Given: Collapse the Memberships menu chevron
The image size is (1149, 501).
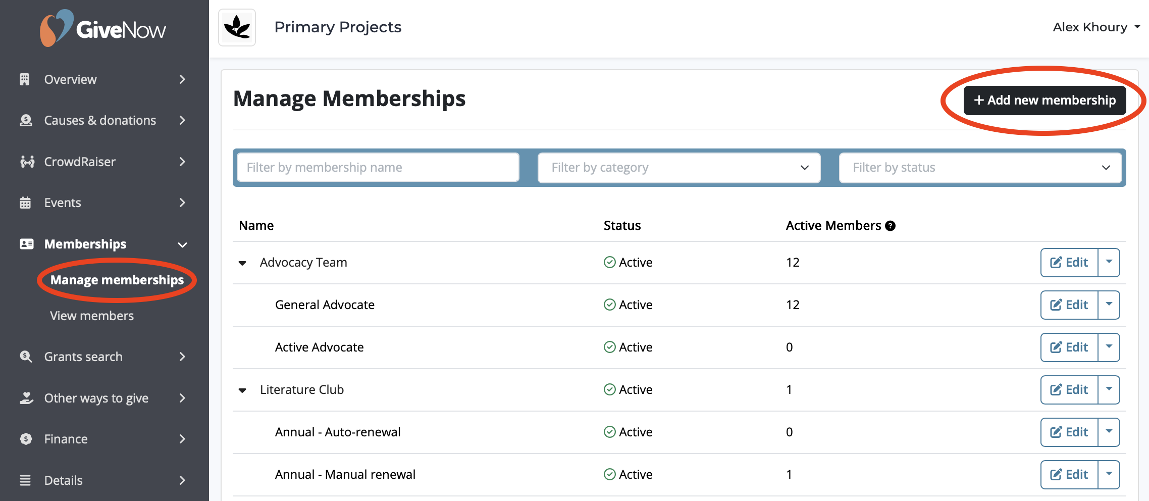Looking at the screenshot, I should (182, 245).
